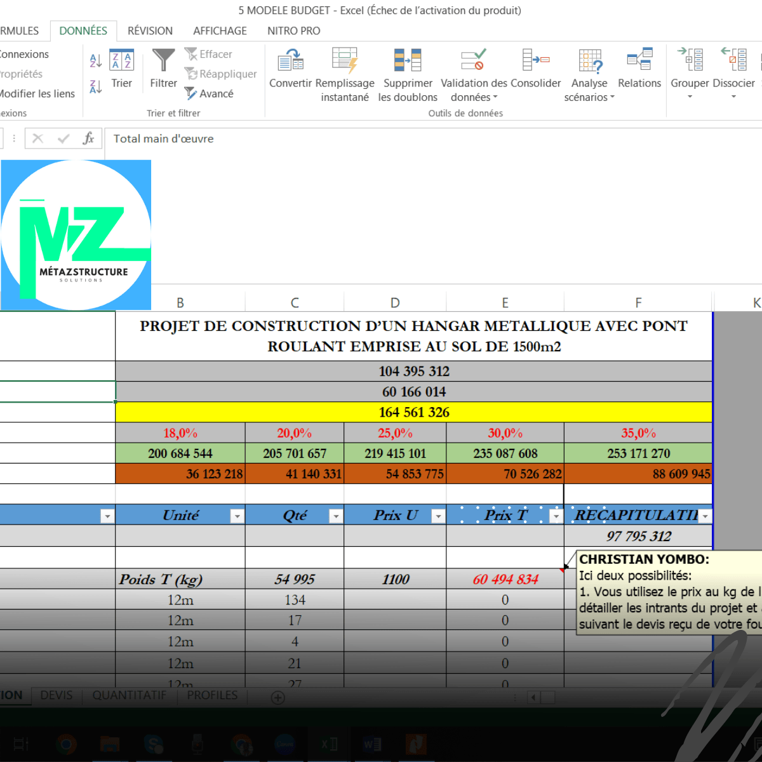Toggle the Filtrer funnel button
The image size is (762, 762).
click(163, 69)
